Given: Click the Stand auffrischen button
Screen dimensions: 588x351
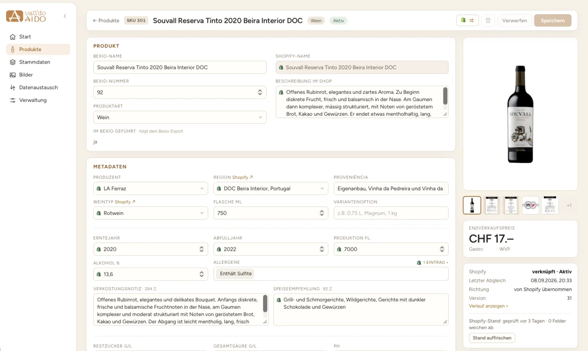Looking at the screenshot, I should (492, 338).
